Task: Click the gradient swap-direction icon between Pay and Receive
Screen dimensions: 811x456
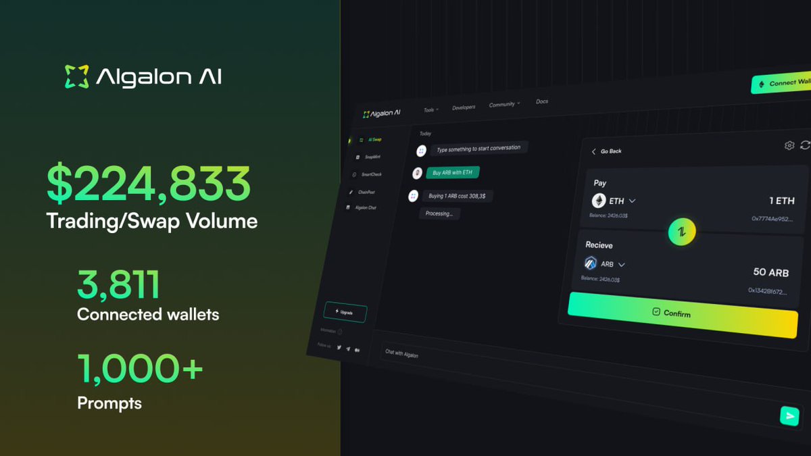Action: point(681,231)
